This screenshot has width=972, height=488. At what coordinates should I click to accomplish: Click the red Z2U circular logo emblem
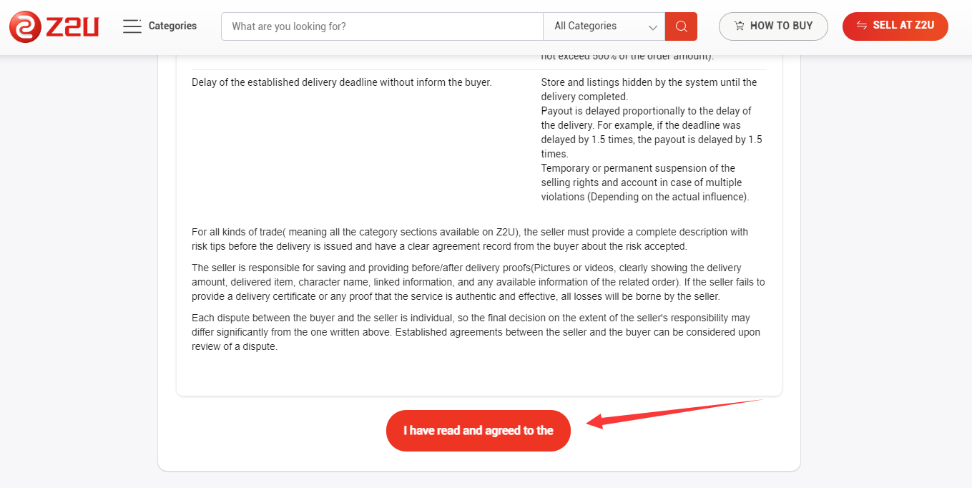25,26
